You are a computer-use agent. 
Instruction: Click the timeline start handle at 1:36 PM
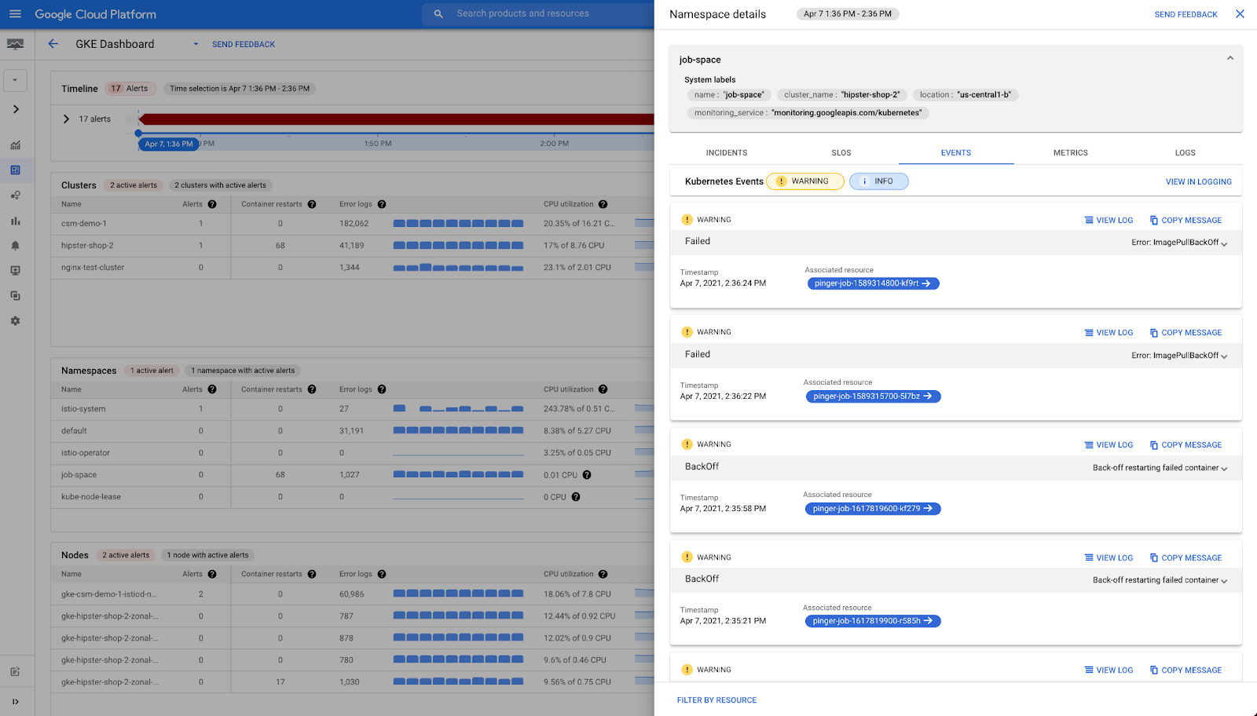(138, 133)
